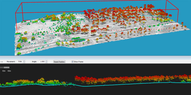Click the splitter bar above the Movement toolbar

tap(95, 58)
